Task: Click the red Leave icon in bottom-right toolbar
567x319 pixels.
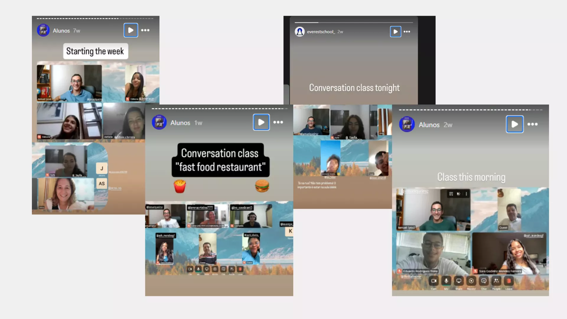Action: point(509,281)
